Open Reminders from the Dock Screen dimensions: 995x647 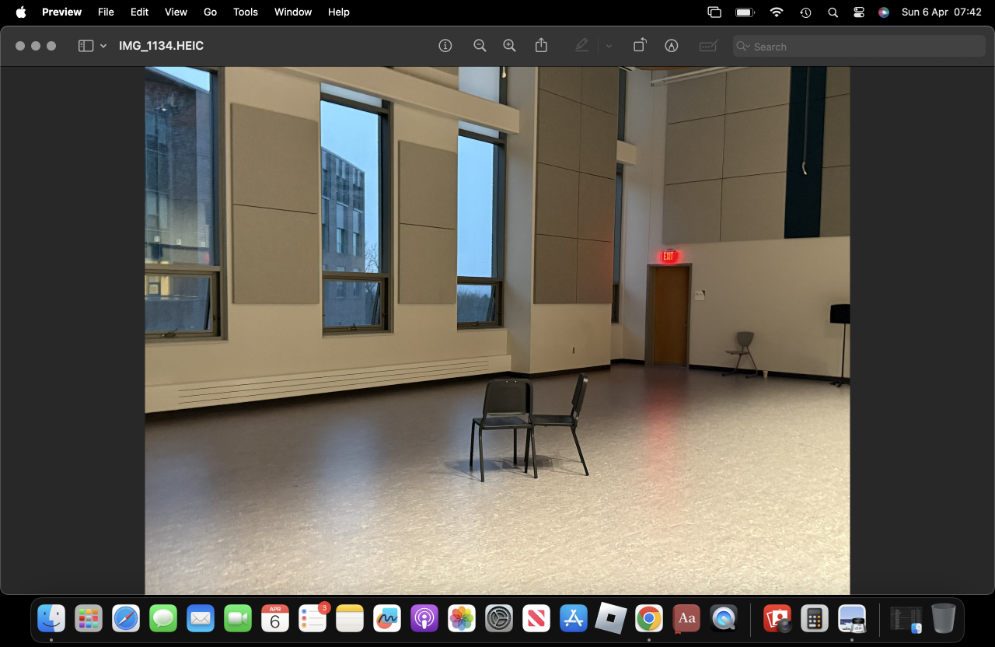click(312, 618)
